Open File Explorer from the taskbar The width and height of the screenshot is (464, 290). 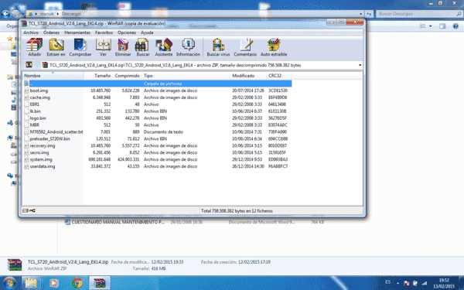(x=31, y=283)
